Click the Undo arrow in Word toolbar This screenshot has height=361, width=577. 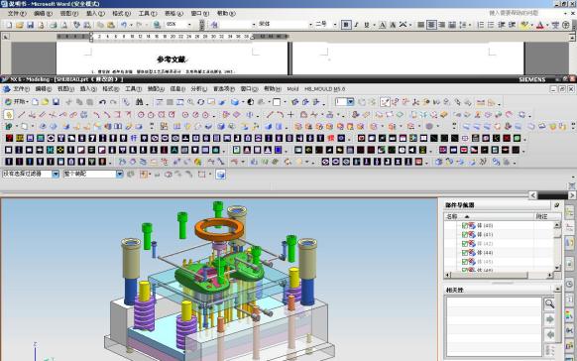(x=124, y=25)
